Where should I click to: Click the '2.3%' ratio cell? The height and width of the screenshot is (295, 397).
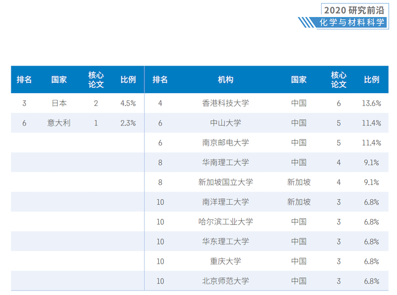tap(128, 123)
